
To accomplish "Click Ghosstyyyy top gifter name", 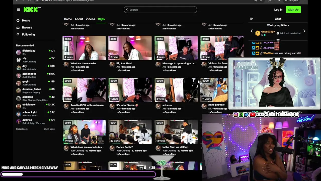I will (268, 32).
